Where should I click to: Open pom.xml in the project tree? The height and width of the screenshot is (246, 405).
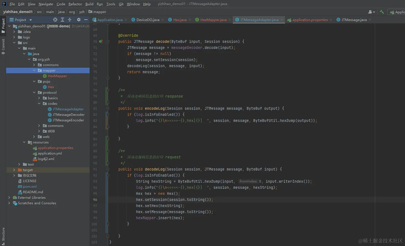click(30, 187)
